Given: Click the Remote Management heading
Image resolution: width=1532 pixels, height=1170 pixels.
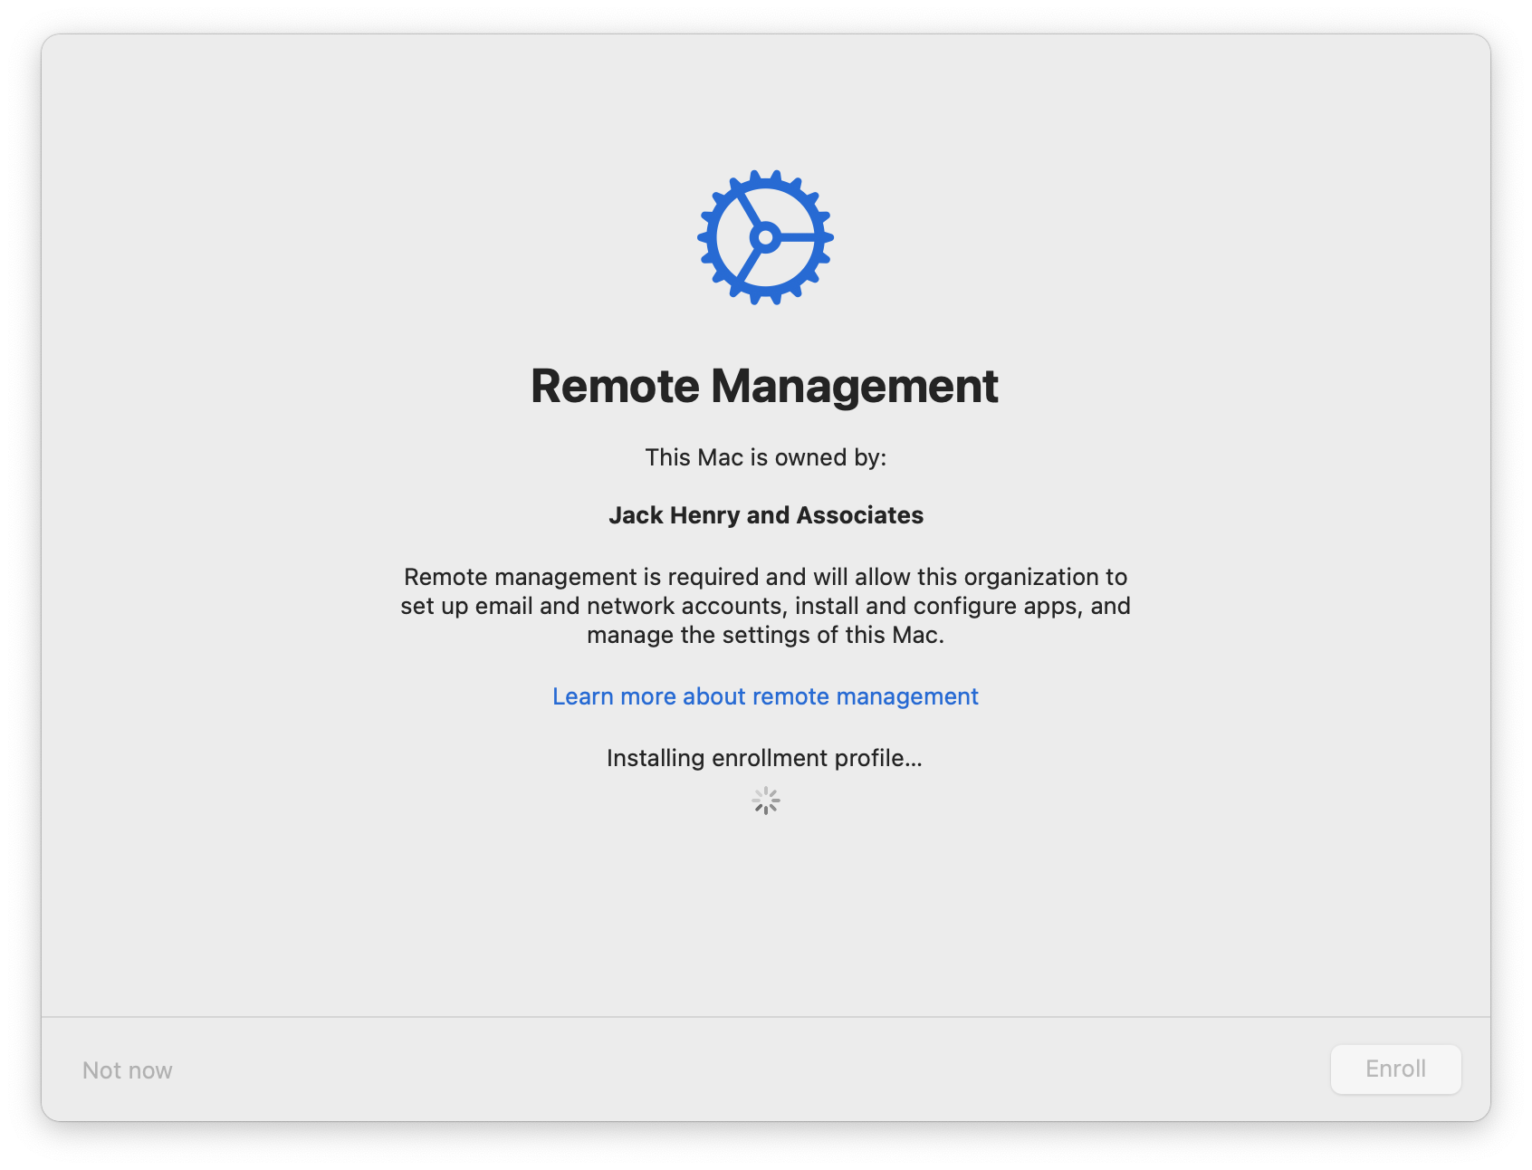Looking at the screenshot, I should coord(764,387).
